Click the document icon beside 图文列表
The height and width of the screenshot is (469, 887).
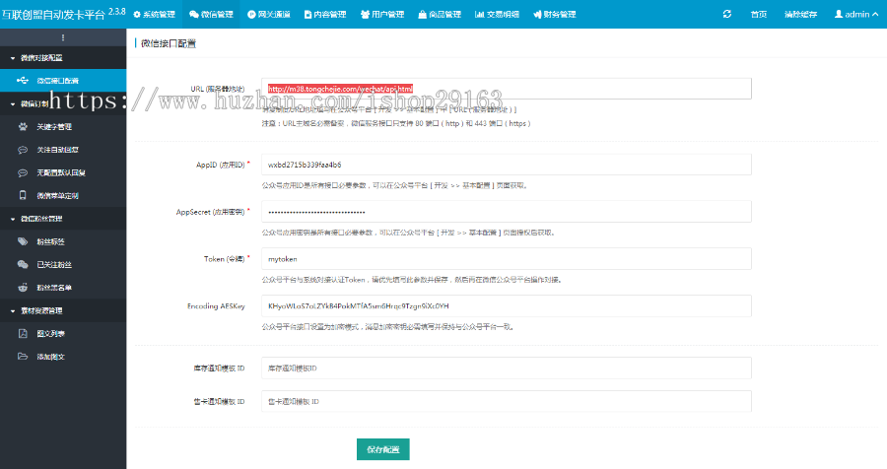pos(25,333)
